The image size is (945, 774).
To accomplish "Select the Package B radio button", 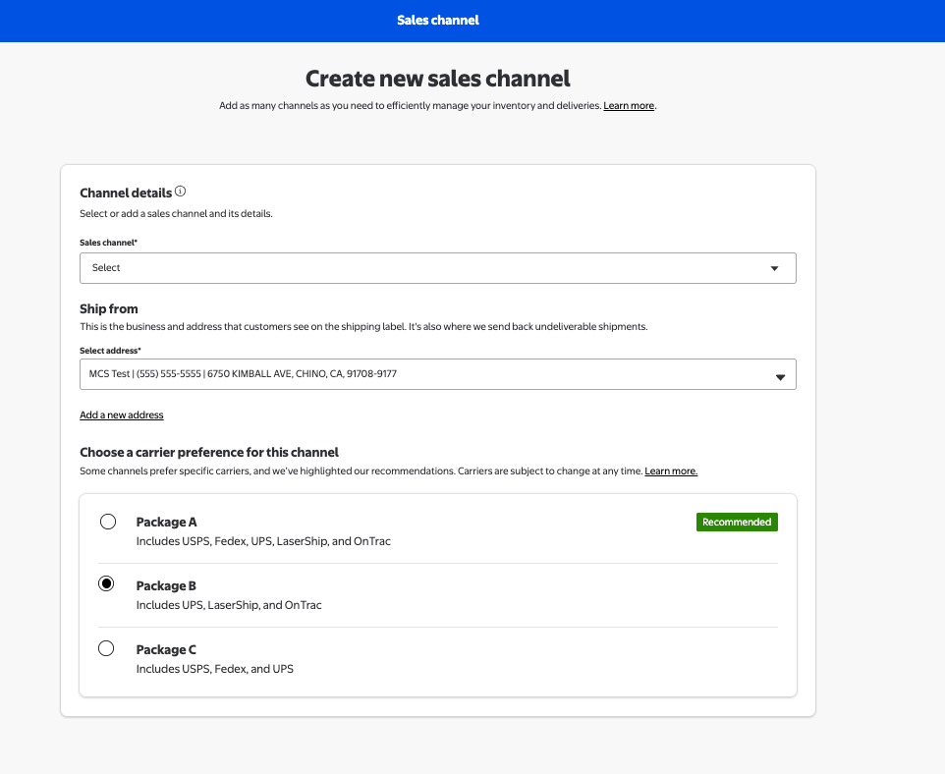I will tap(107, 584).
